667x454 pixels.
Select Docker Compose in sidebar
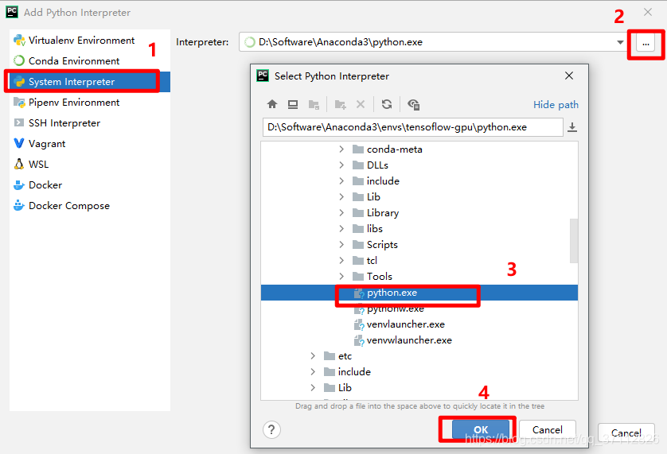[x=90, y=206]
